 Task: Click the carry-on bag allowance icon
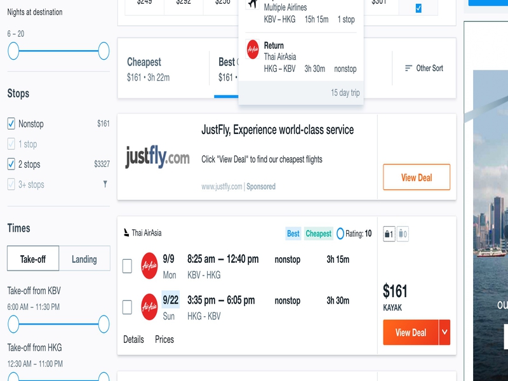point(389,234)
